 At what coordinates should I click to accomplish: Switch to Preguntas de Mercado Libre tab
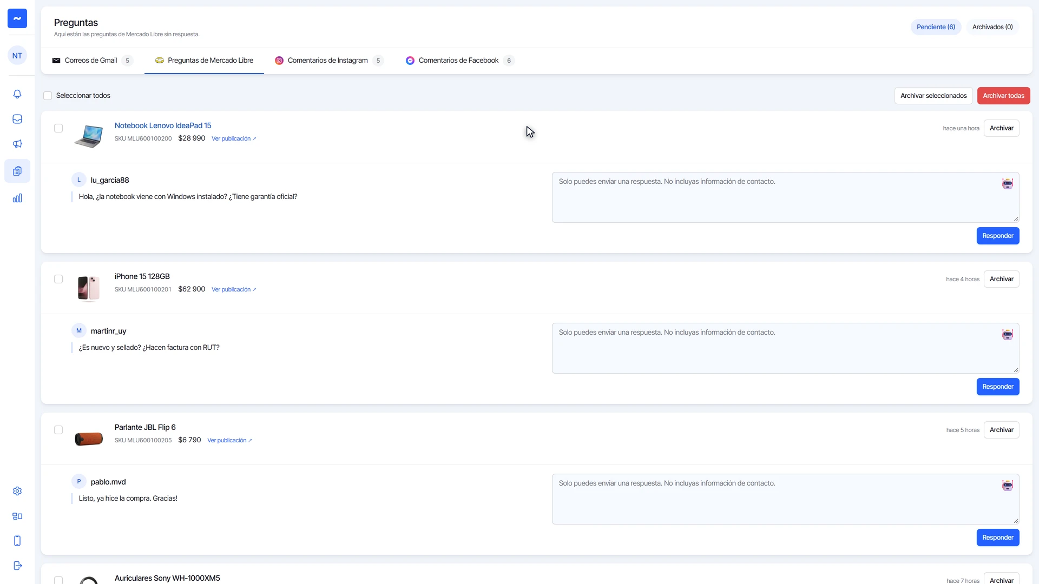(204, 61)
